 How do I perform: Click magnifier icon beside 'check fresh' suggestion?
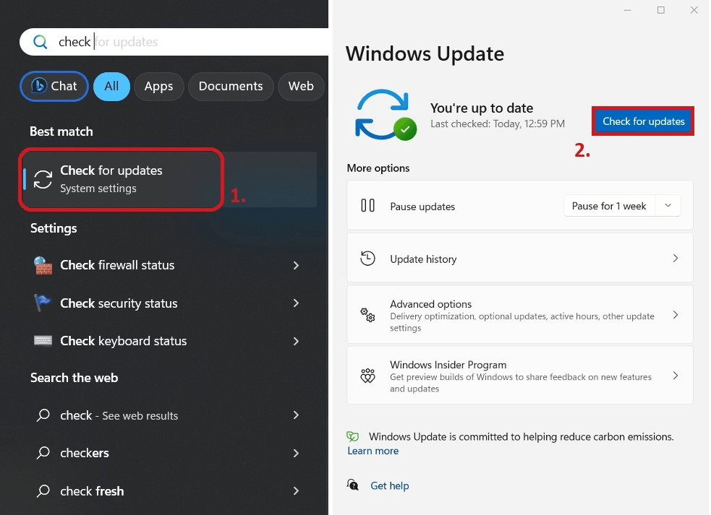click(43, 490)
